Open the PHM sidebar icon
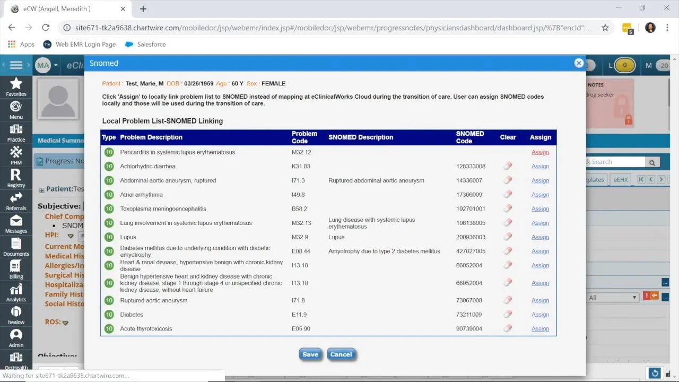The height and width of the screenshot is (382, 679). pos(16,156)
